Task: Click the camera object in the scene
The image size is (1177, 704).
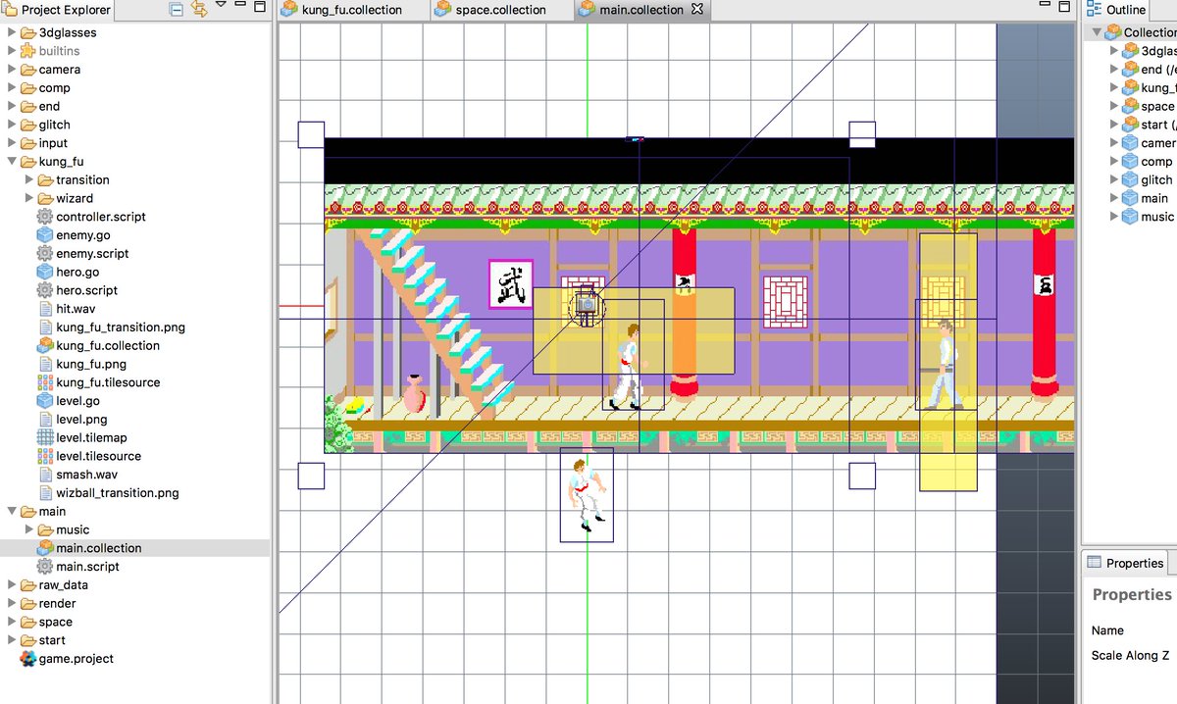Action: (586, 305)
